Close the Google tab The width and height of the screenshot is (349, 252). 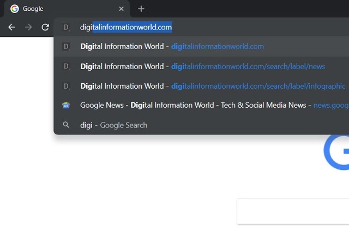(x=121, y=9)
